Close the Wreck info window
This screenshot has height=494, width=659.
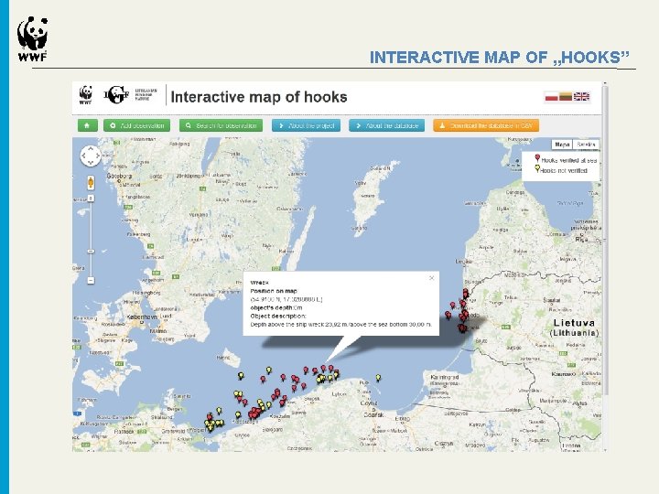(x=431, y=278)
